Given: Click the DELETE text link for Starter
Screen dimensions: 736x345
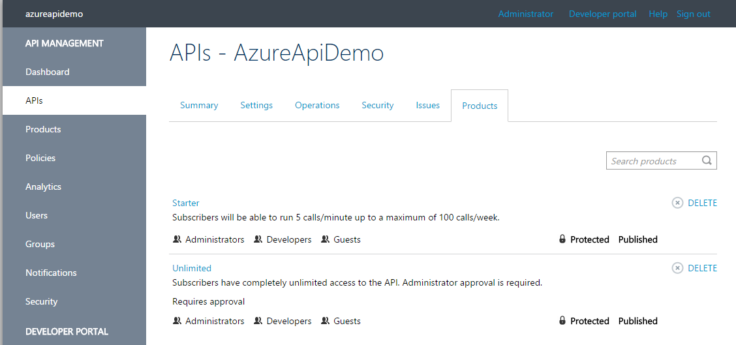Looking at the screenshot, I should pos(702,203).
